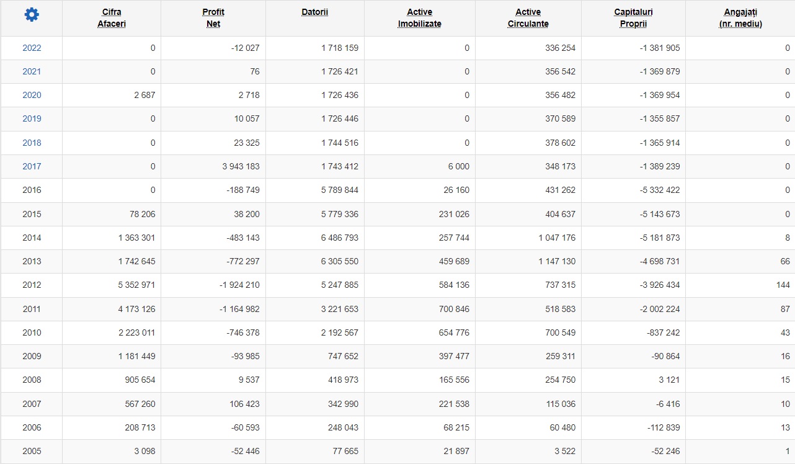Select the Profit Net column header
795x464 pixels.
click(213, 18)
